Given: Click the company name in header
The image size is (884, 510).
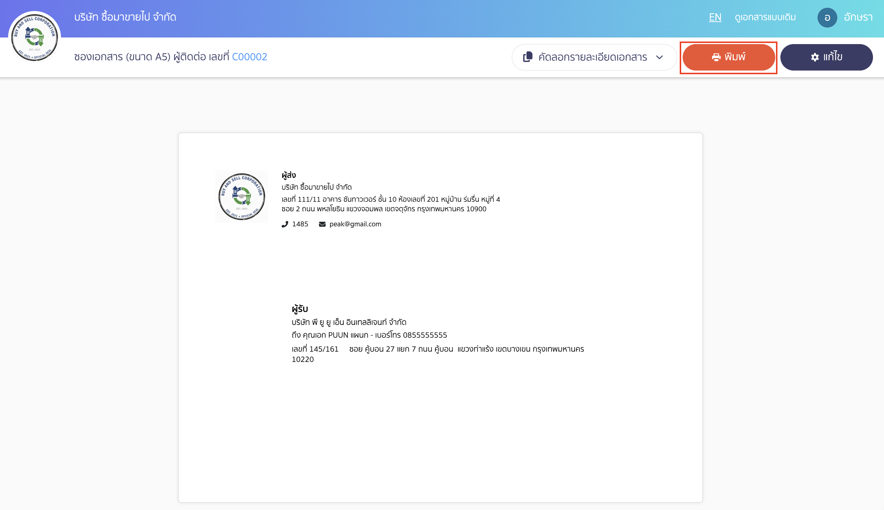Looking at the screenshot, I should [x=125, y=17].
